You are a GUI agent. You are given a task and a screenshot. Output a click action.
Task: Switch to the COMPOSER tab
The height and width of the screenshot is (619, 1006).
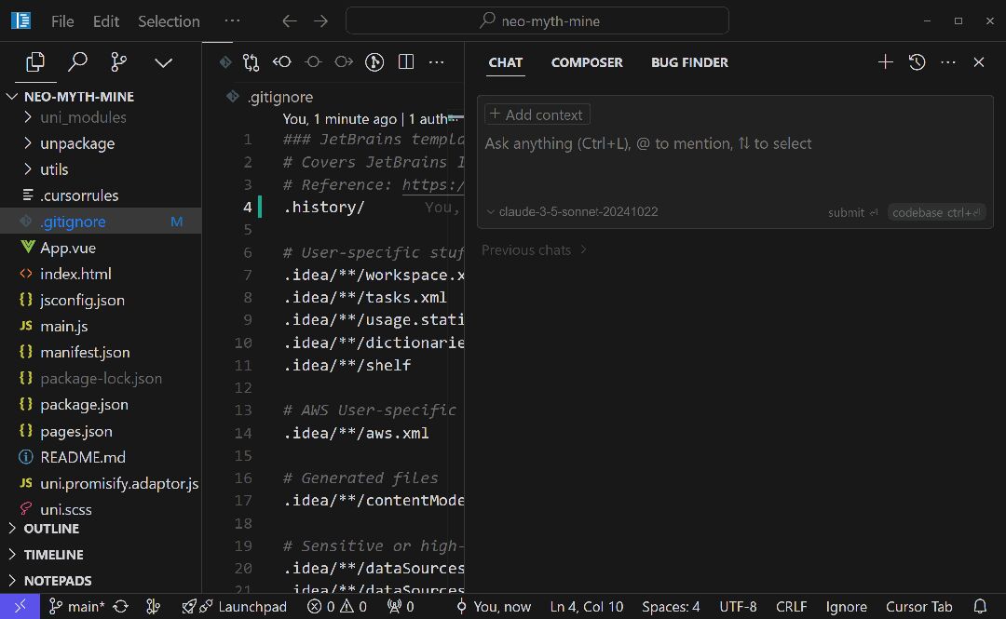point(587,62)
